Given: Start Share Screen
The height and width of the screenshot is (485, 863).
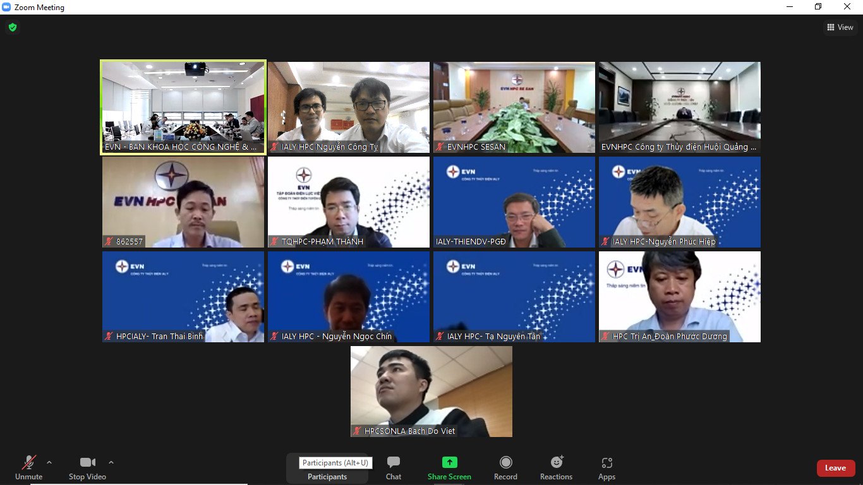Looking at the screenshot, I should click(x=449, y=468).
